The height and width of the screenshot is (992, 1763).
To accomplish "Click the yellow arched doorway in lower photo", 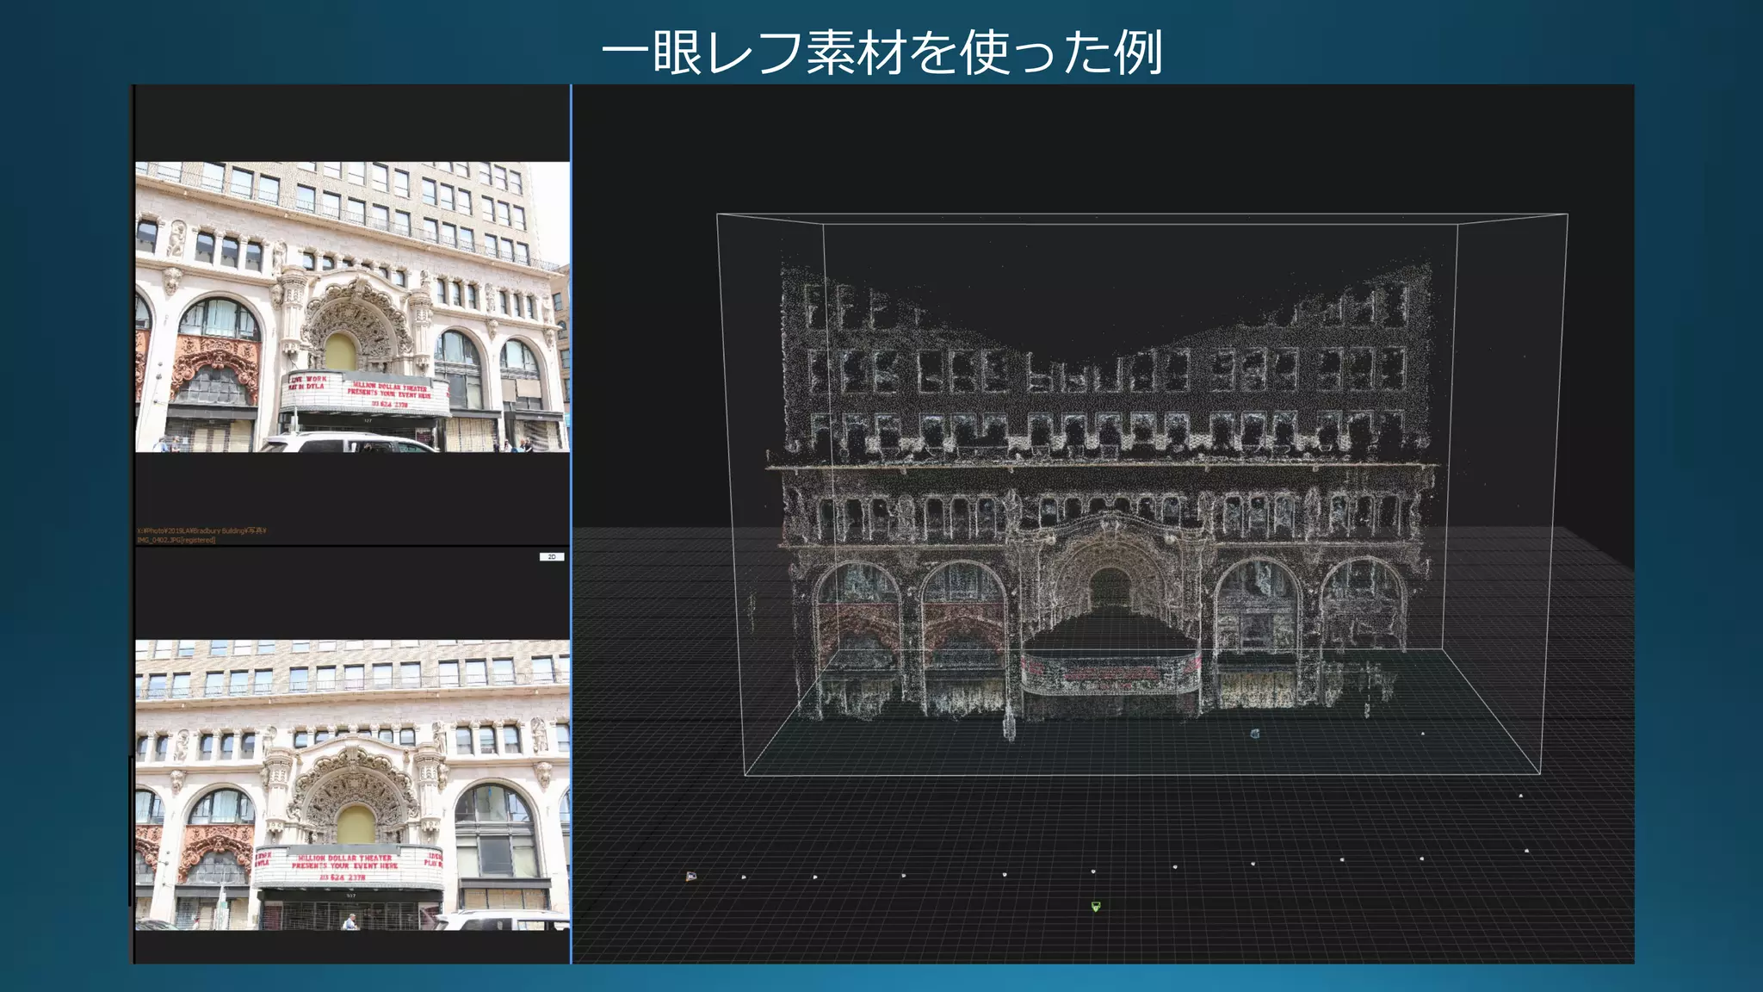I will tap(356, 825).
